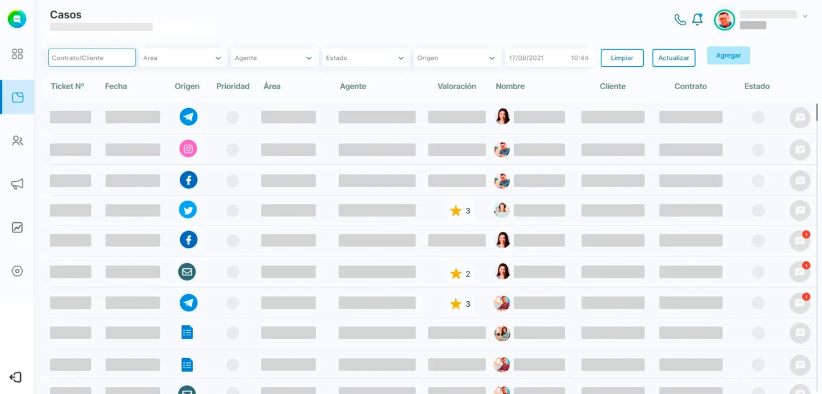Viewport: 822px width, 394px height.
Task: Sort by the Valoración column header
Action: [457, 87]
